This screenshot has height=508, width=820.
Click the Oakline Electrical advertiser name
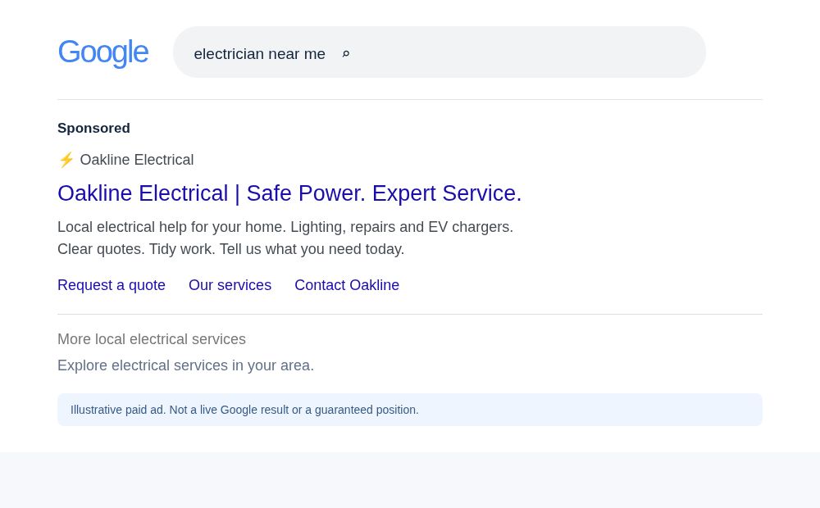click(136, 160)
